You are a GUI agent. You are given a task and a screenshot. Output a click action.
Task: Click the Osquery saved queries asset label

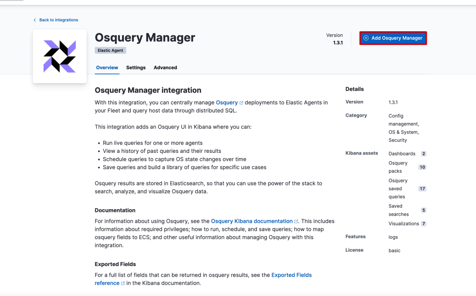point(398,189)
